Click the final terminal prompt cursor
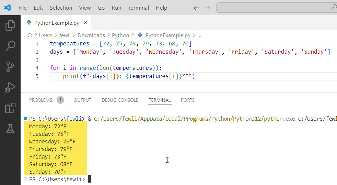 tap(90, 179)
